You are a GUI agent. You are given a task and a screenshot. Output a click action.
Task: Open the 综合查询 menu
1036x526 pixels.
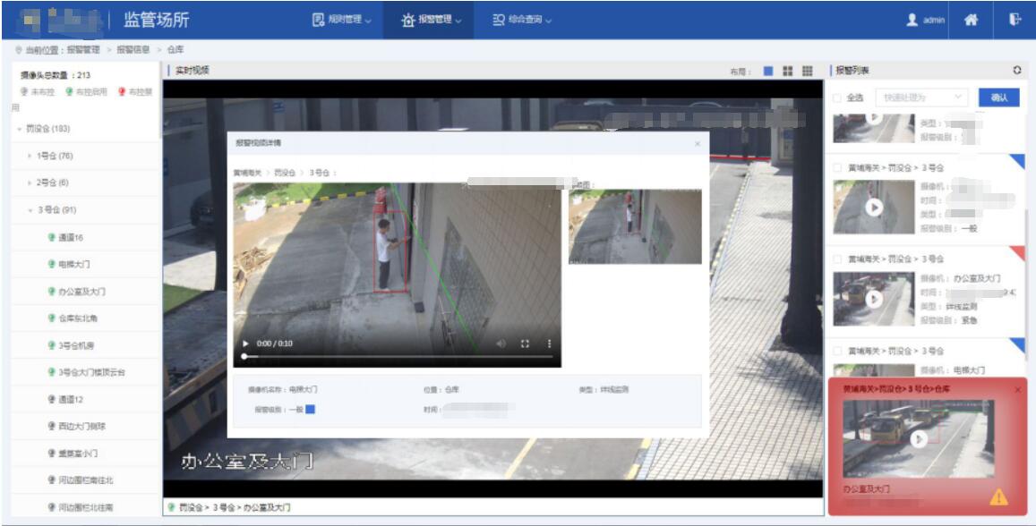point(522,20)
